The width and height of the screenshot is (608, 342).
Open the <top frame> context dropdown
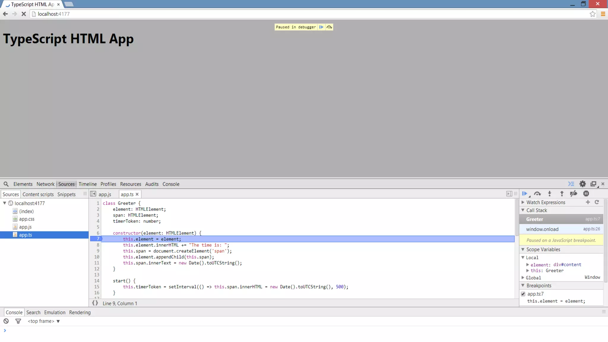point(44,321)
